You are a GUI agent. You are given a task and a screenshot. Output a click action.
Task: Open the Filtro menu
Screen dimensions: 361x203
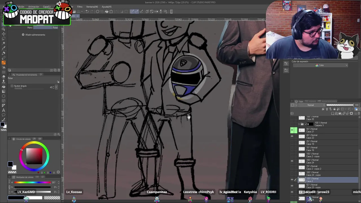80,6
